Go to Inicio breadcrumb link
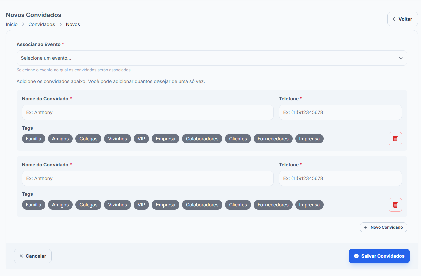 pos(12,24)
